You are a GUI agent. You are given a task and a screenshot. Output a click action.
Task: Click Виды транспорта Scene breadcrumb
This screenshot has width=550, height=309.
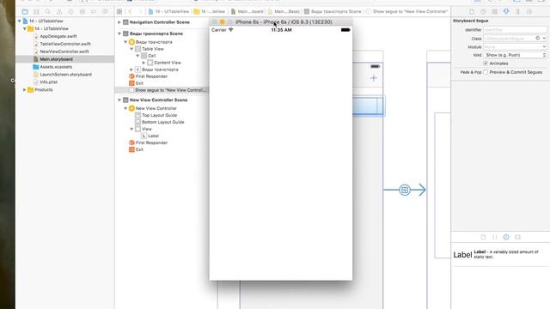click(x=336, y=11)
